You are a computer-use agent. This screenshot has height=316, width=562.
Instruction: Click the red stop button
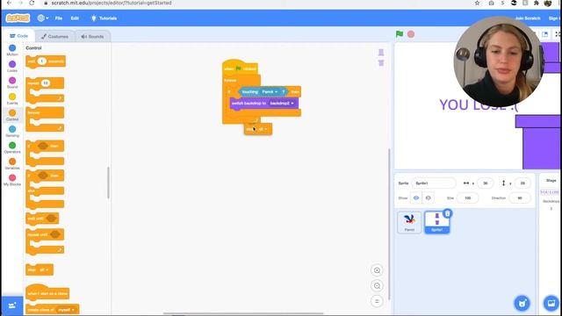point(411,34)
